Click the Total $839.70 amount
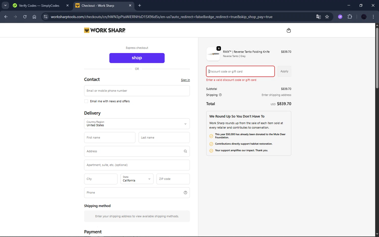This screenshot has height=237, width=379. pyautogui.click(x=284, y=104)
